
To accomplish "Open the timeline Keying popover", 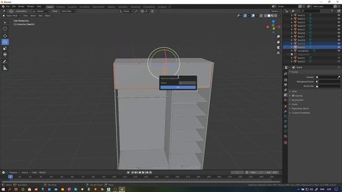I will (x=26, y=172).
